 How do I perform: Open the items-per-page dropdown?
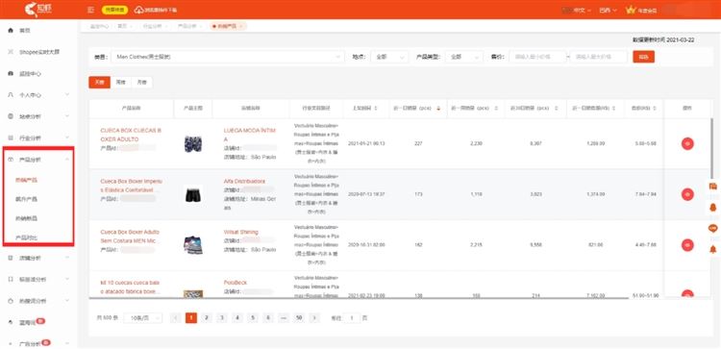[x=143, y=317]
